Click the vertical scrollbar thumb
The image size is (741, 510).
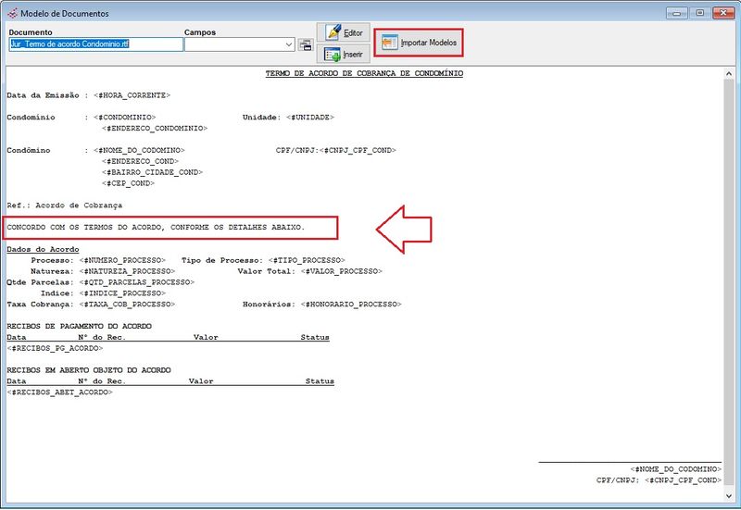click(x=729, y=278)
